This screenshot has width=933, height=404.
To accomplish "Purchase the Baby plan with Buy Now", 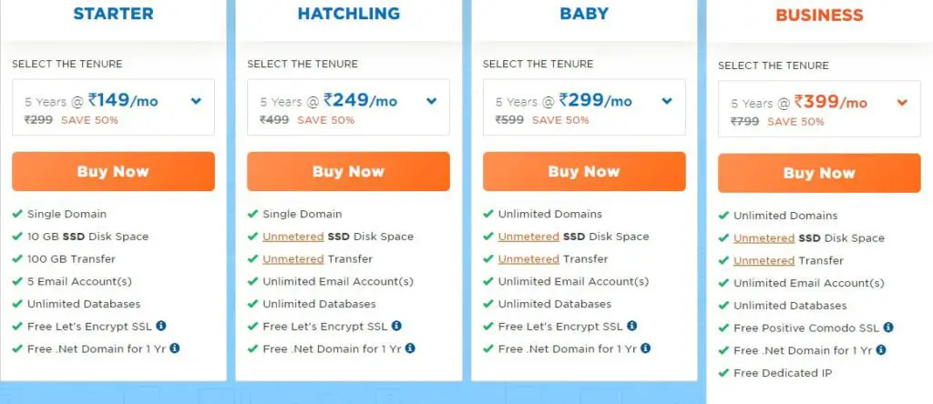I will tap(584, 171).
